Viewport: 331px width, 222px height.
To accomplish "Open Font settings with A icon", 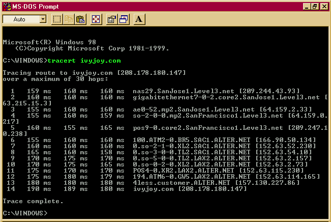I will point(139,19).
